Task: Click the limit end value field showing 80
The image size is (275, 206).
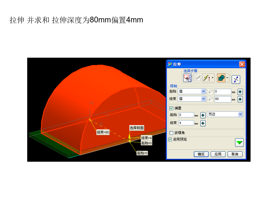Action: 223,99
